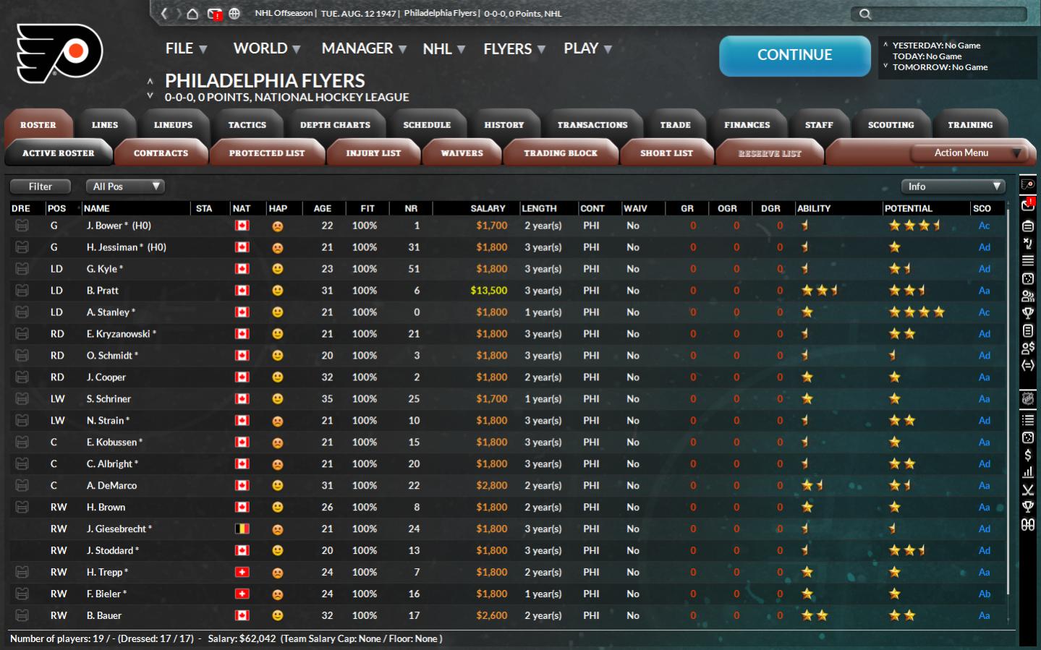Click the dollar sign icon in right sidebar
1041x650 pixels.
coord(1027,456)
